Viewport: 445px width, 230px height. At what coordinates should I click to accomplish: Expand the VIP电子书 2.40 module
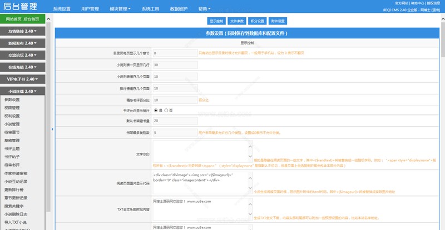pos(22,79)
